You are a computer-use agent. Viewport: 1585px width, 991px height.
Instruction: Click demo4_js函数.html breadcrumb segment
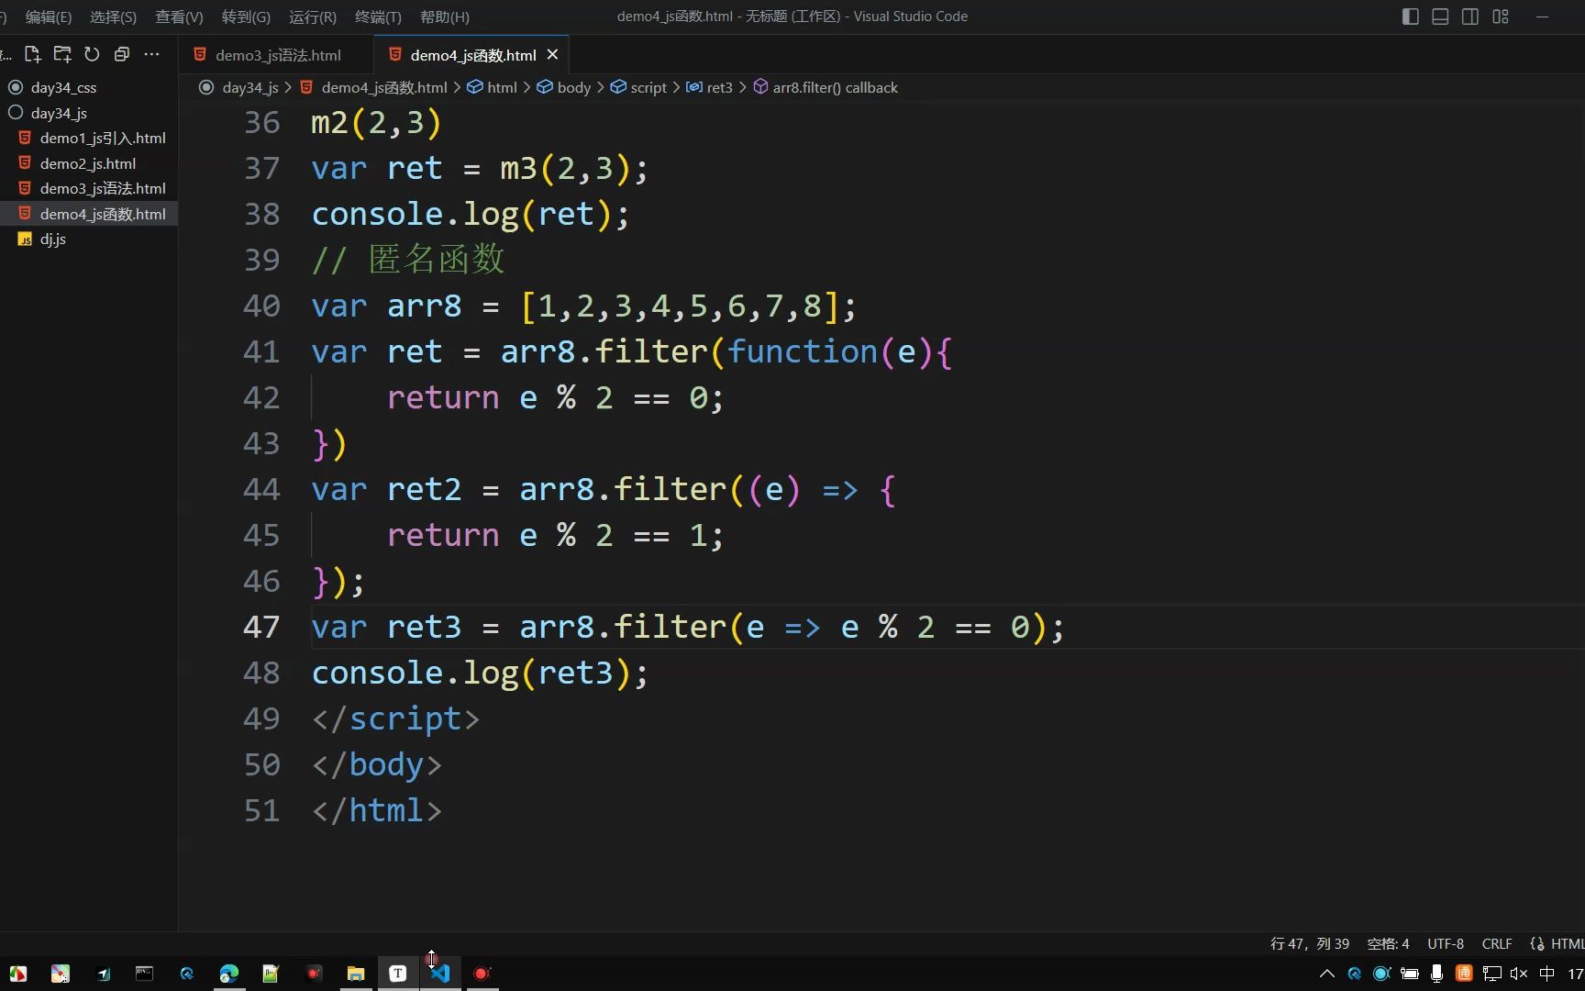pyautogui.click(x=383, y=87)
